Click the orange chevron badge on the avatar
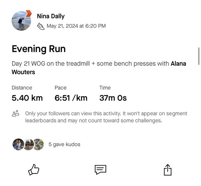 [29, 14]
